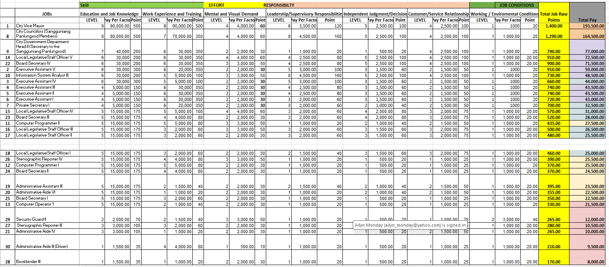Screen dimensions: 609x267
Task: Select 'Local Legislative Staff Officer I' cell
Action: point(47,153)
